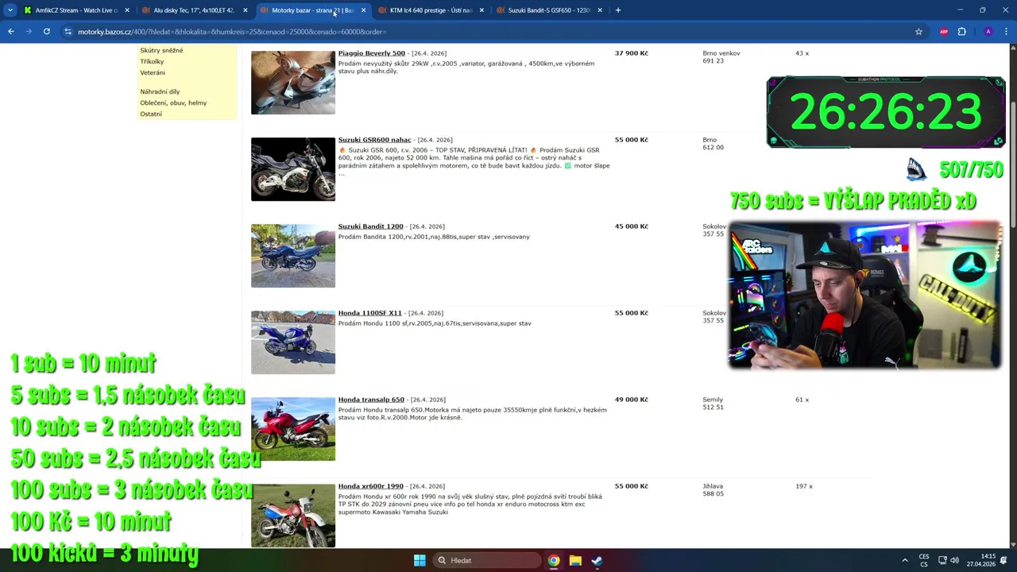1017x572 pixels.
Task: Click the 61 x view count
Action: 802,400
